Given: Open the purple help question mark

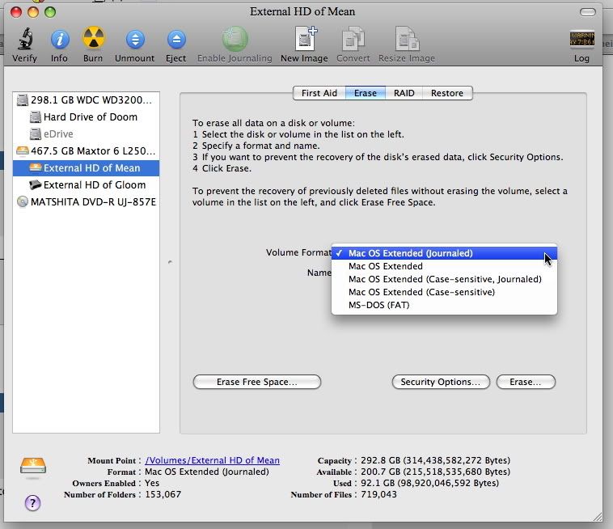Looking at the screenshot, I should coord(33,503).
